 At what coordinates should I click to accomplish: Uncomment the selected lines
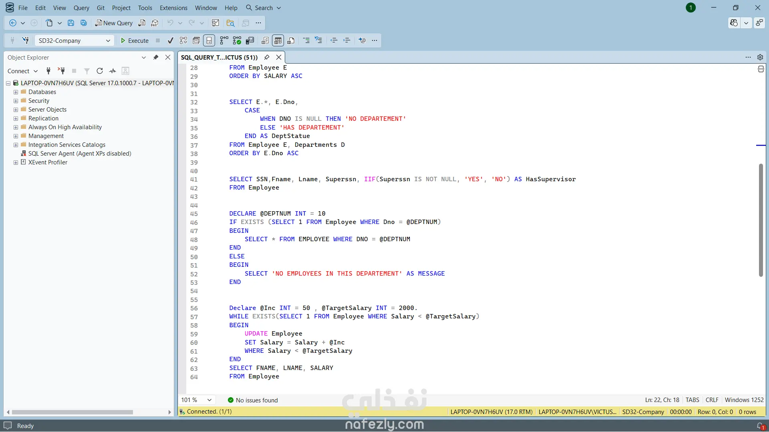(319, 40)
